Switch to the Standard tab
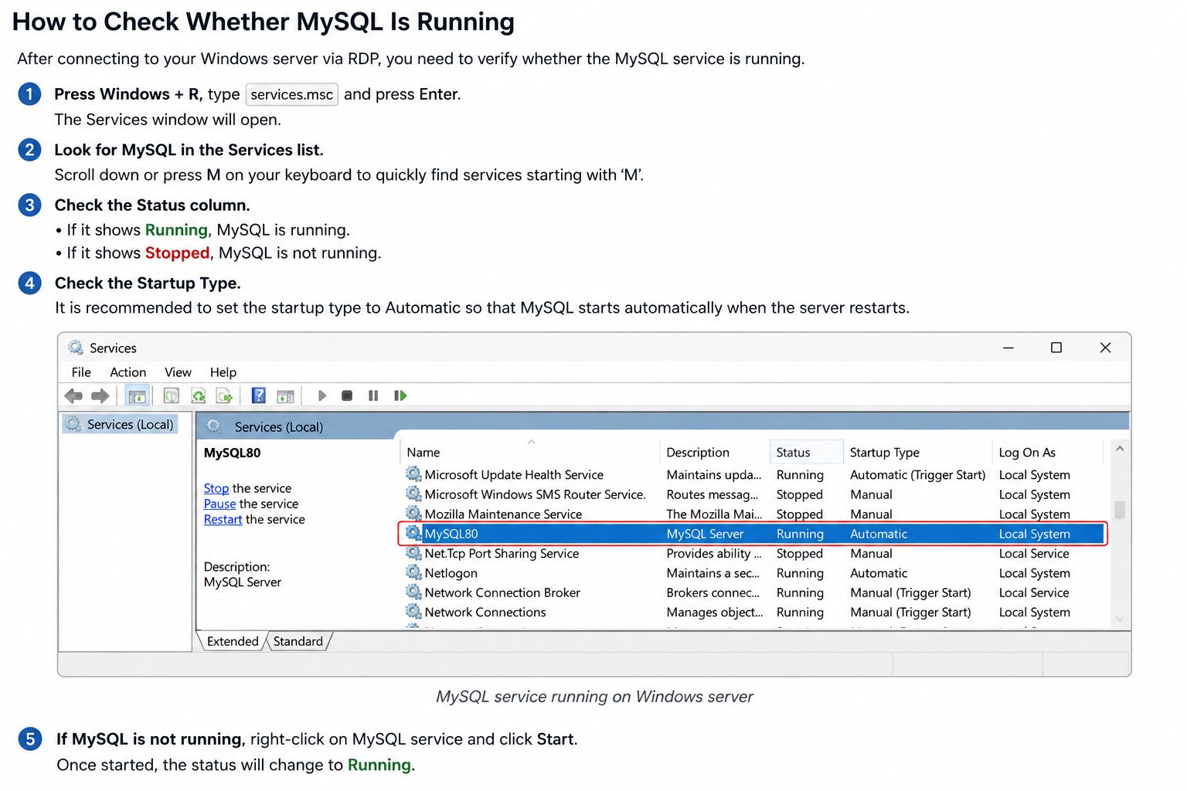1187x791 pixels. click(298, 641)
